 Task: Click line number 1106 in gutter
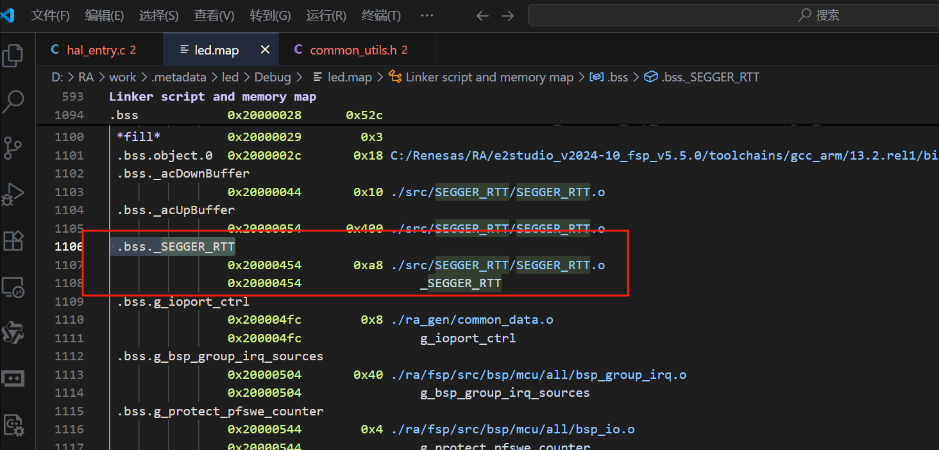(x=69, y=247)
